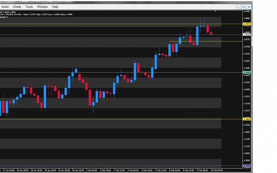The width and height of the screenshot is (277, 173).
Task: Select the 2 Feb 04:00 time label
Action: [91, 170]
